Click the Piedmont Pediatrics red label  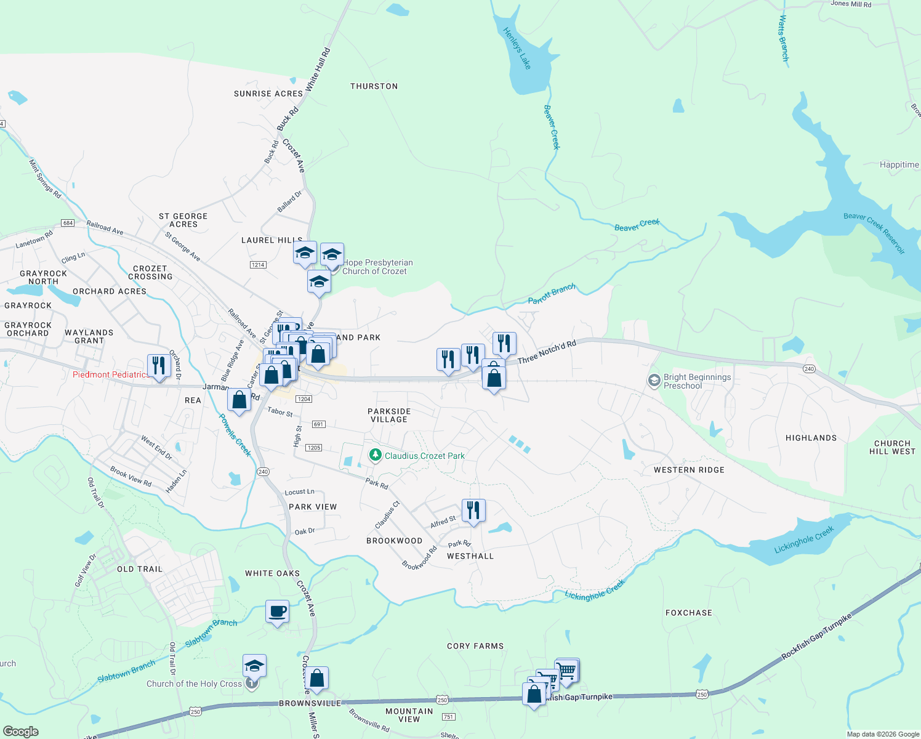111,374
